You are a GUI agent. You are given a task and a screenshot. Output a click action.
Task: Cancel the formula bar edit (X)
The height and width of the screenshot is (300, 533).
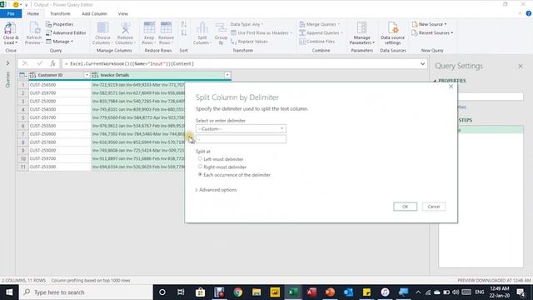(25, 63)
